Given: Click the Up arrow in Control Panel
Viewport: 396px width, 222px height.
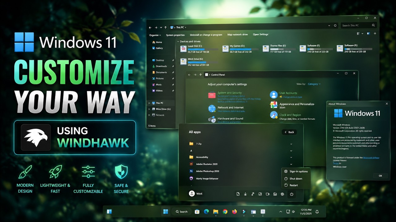Looking at the screenshot, I should tap(200, 75).
